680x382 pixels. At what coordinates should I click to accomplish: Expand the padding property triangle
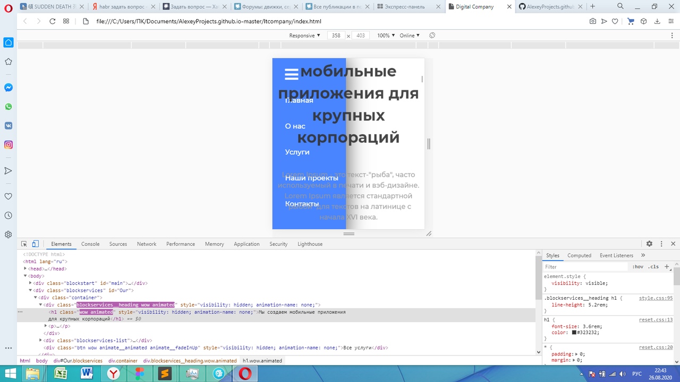coord(577,354)
